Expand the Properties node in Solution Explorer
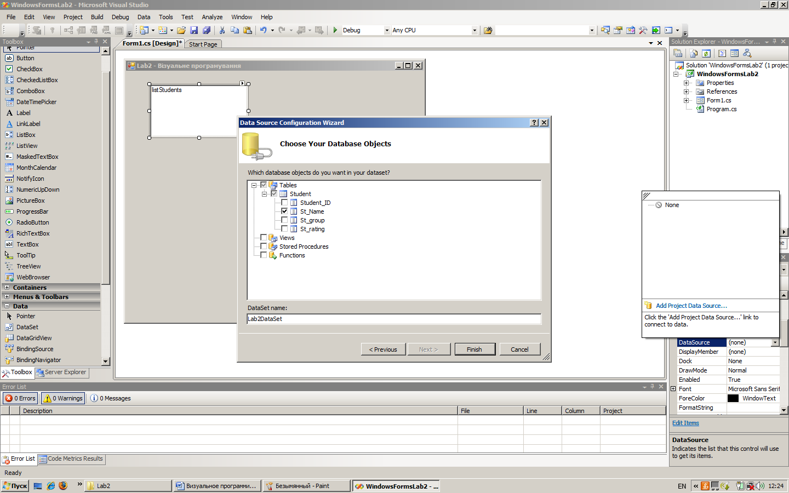This screenshot has width=789, height=493. coord(686,83)
